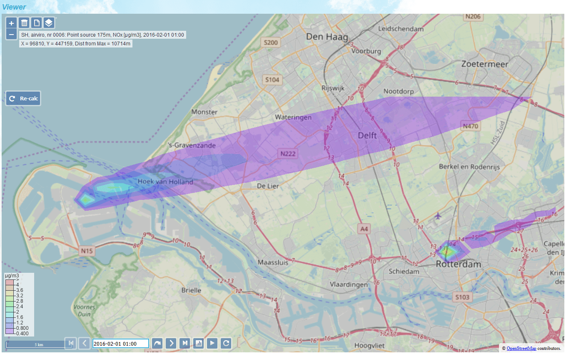Click the purple 0.400 legend swatch

coord(10,332)
